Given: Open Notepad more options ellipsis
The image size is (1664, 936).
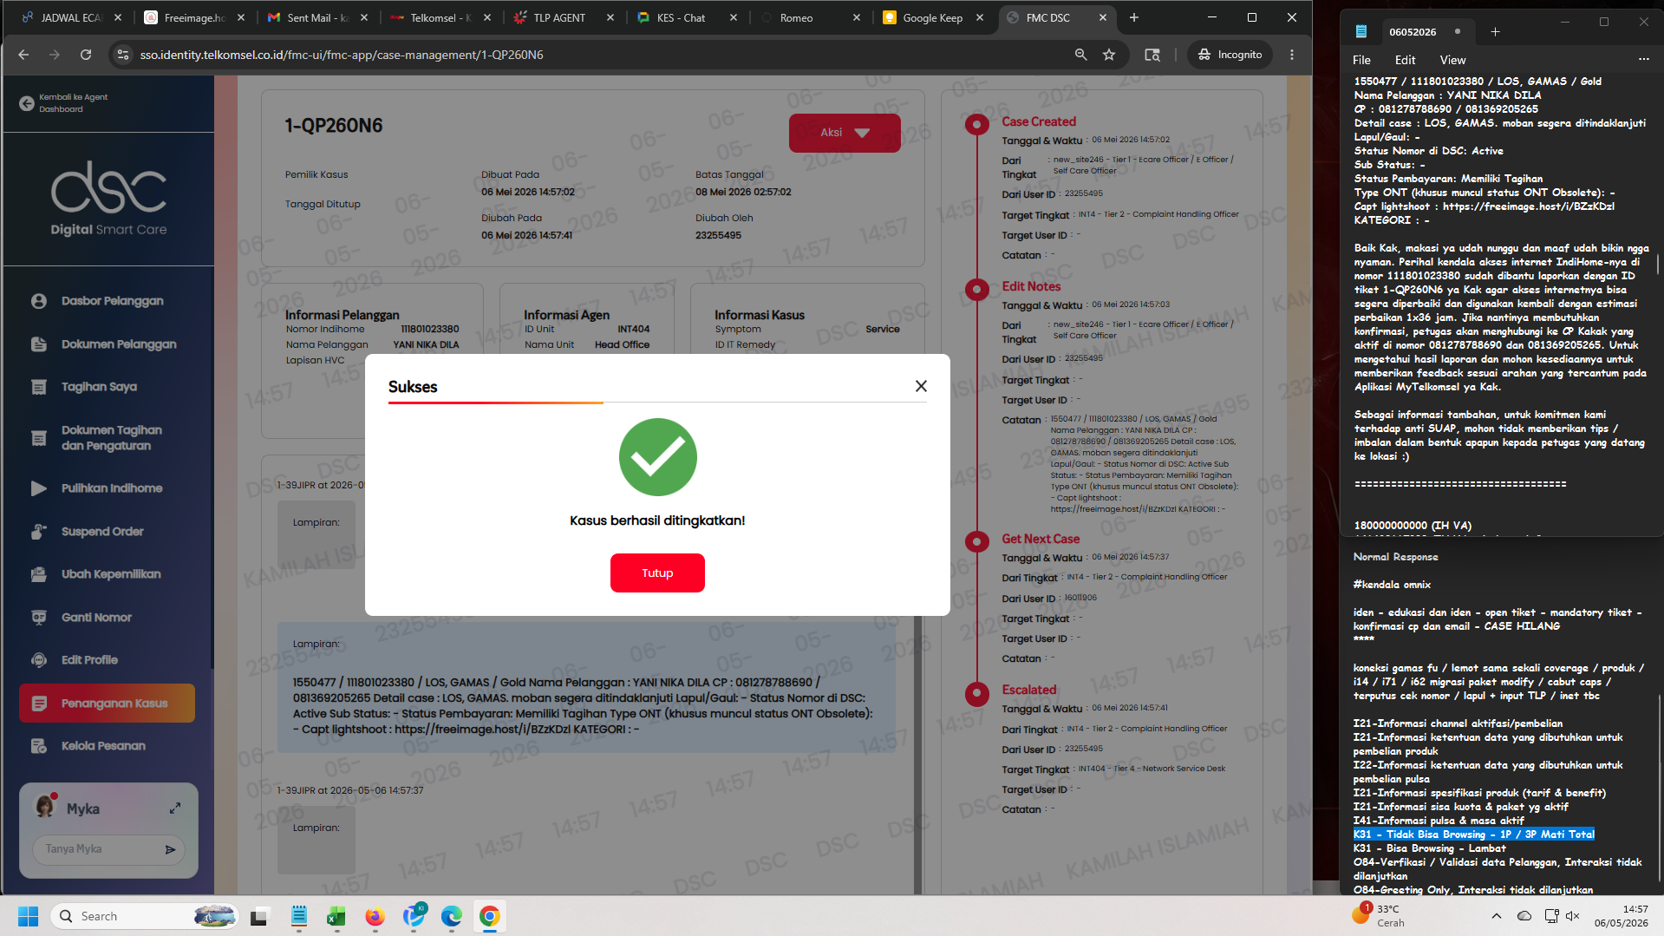Looking at the screenshot, I should 1643,59.
